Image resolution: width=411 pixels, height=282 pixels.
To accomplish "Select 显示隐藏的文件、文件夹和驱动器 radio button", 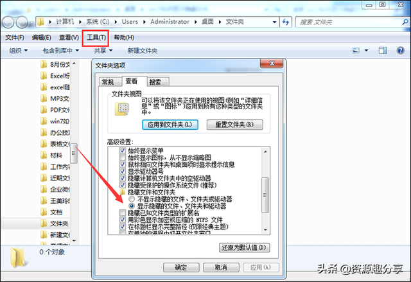I will click(132, 206).
